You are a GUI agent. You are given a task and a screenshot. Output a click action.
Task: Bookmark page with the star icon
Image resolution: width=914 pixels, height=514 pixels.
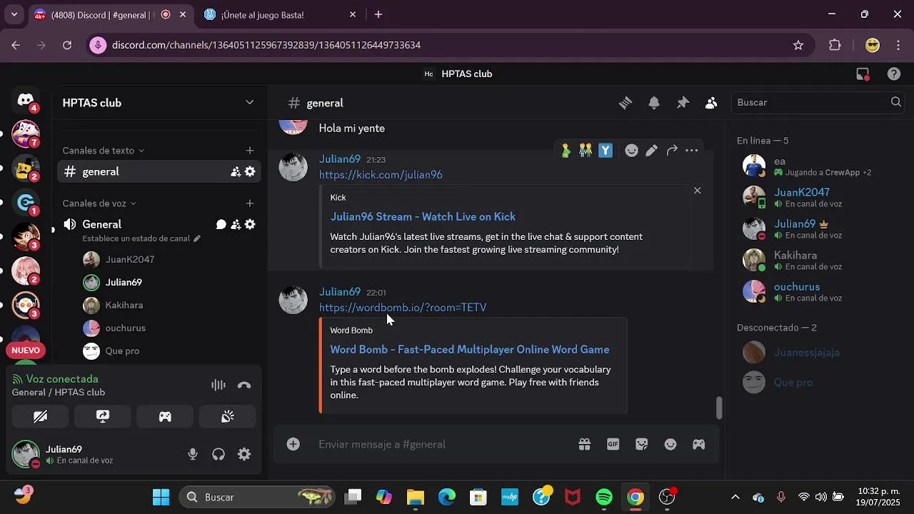click(x=798, y=45)
